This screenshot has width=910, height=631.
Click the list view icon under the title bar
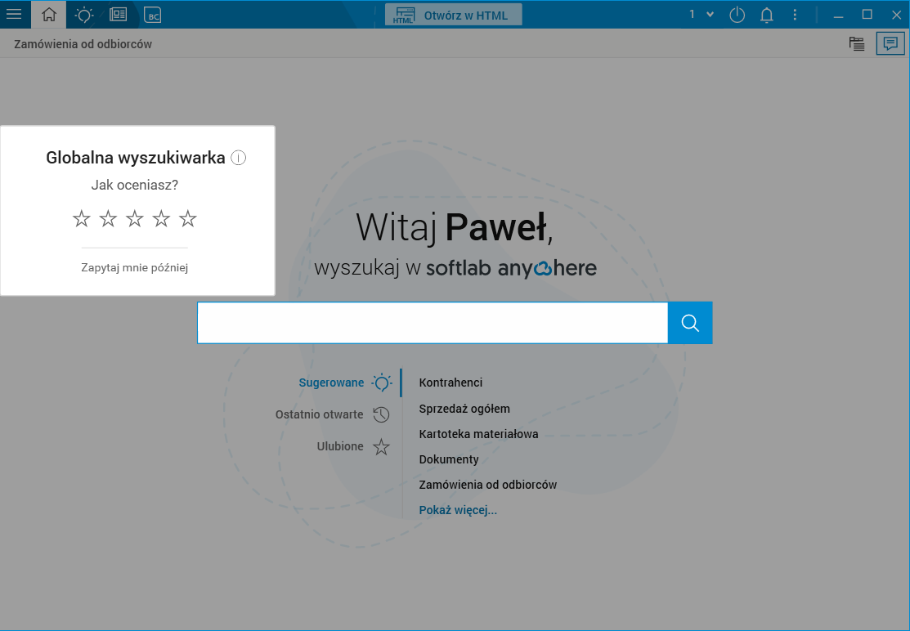point(857,43)
